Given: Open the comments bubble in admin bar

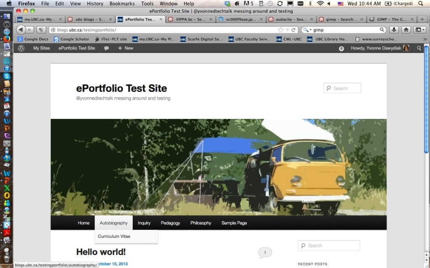Looking at the screenshot, I should coord(106,48).
